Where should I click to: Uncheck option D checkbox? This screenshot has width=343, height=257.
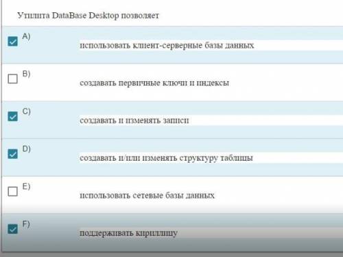click(x=12, y=154)
